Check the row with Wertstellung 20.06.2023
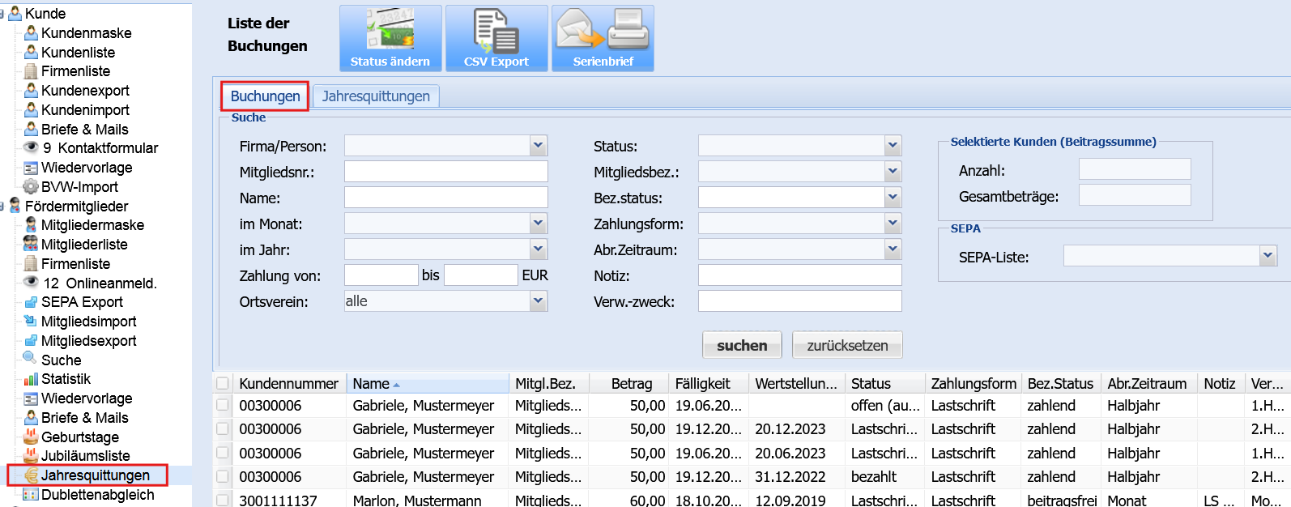The height and width of the screenshot is (507, 1291). pos(223,453)
